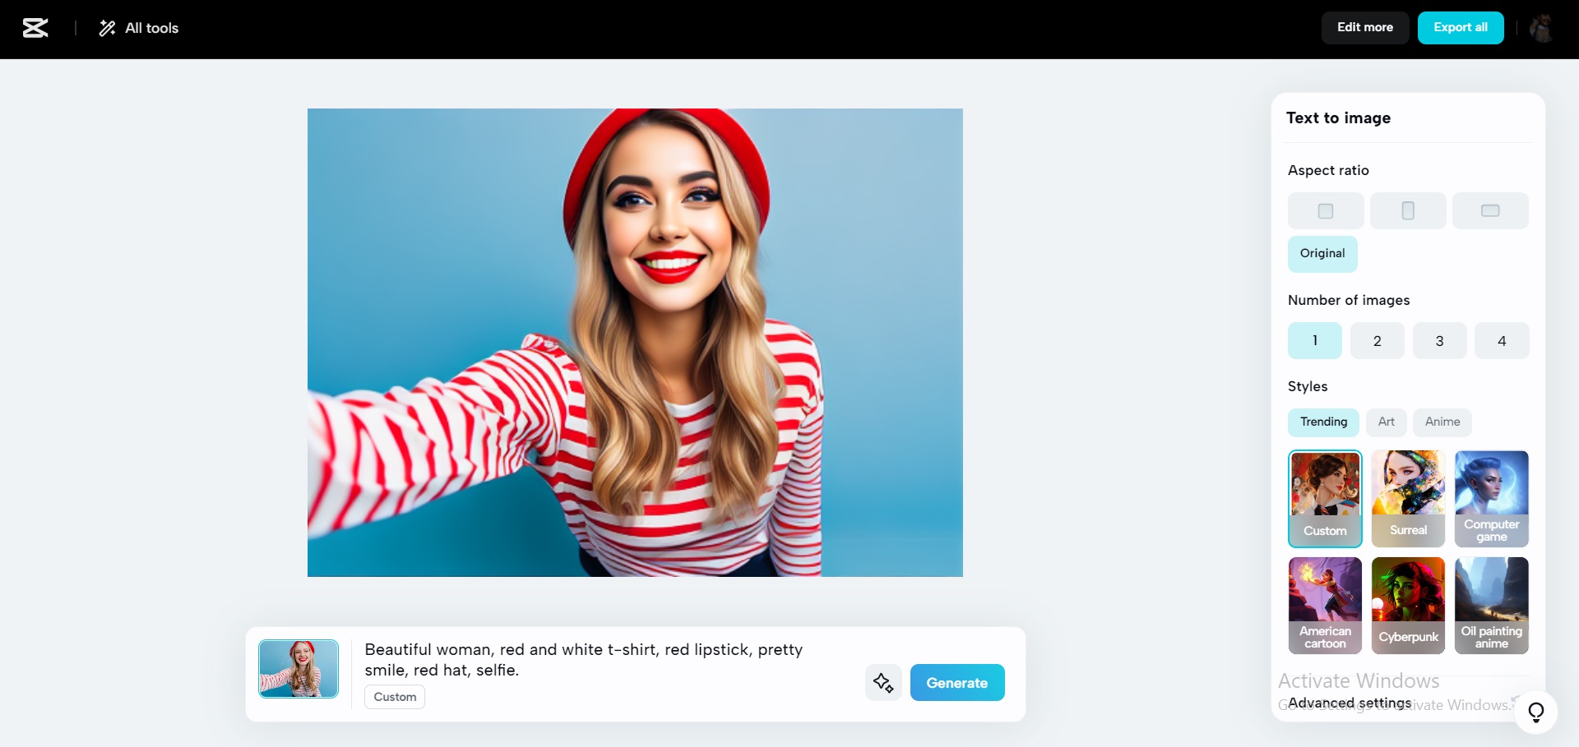Click the generated woman selfie image
The width and height of the screenshot is (1579, 747).
(x=635, y=343)
